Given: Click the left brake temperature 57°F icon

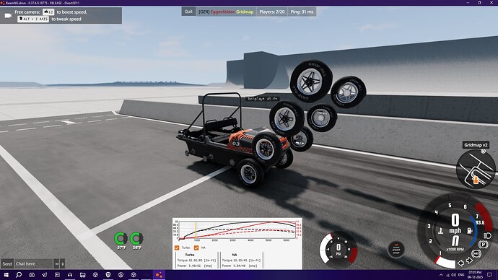Looking at the screenshot, I should click(121, 238).
